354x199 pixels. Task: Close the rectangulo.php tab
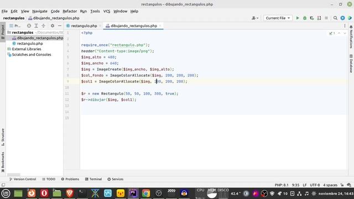click(100, 26)
